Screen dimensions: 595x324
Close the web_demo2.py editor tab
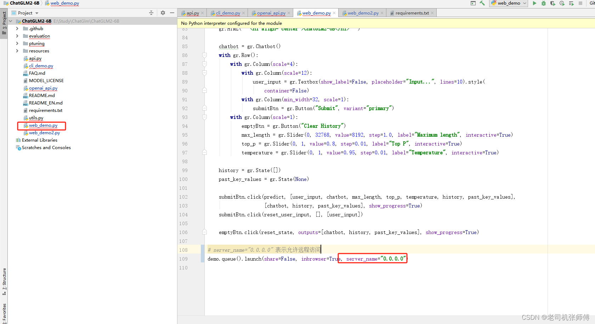[x=382, y=13]
